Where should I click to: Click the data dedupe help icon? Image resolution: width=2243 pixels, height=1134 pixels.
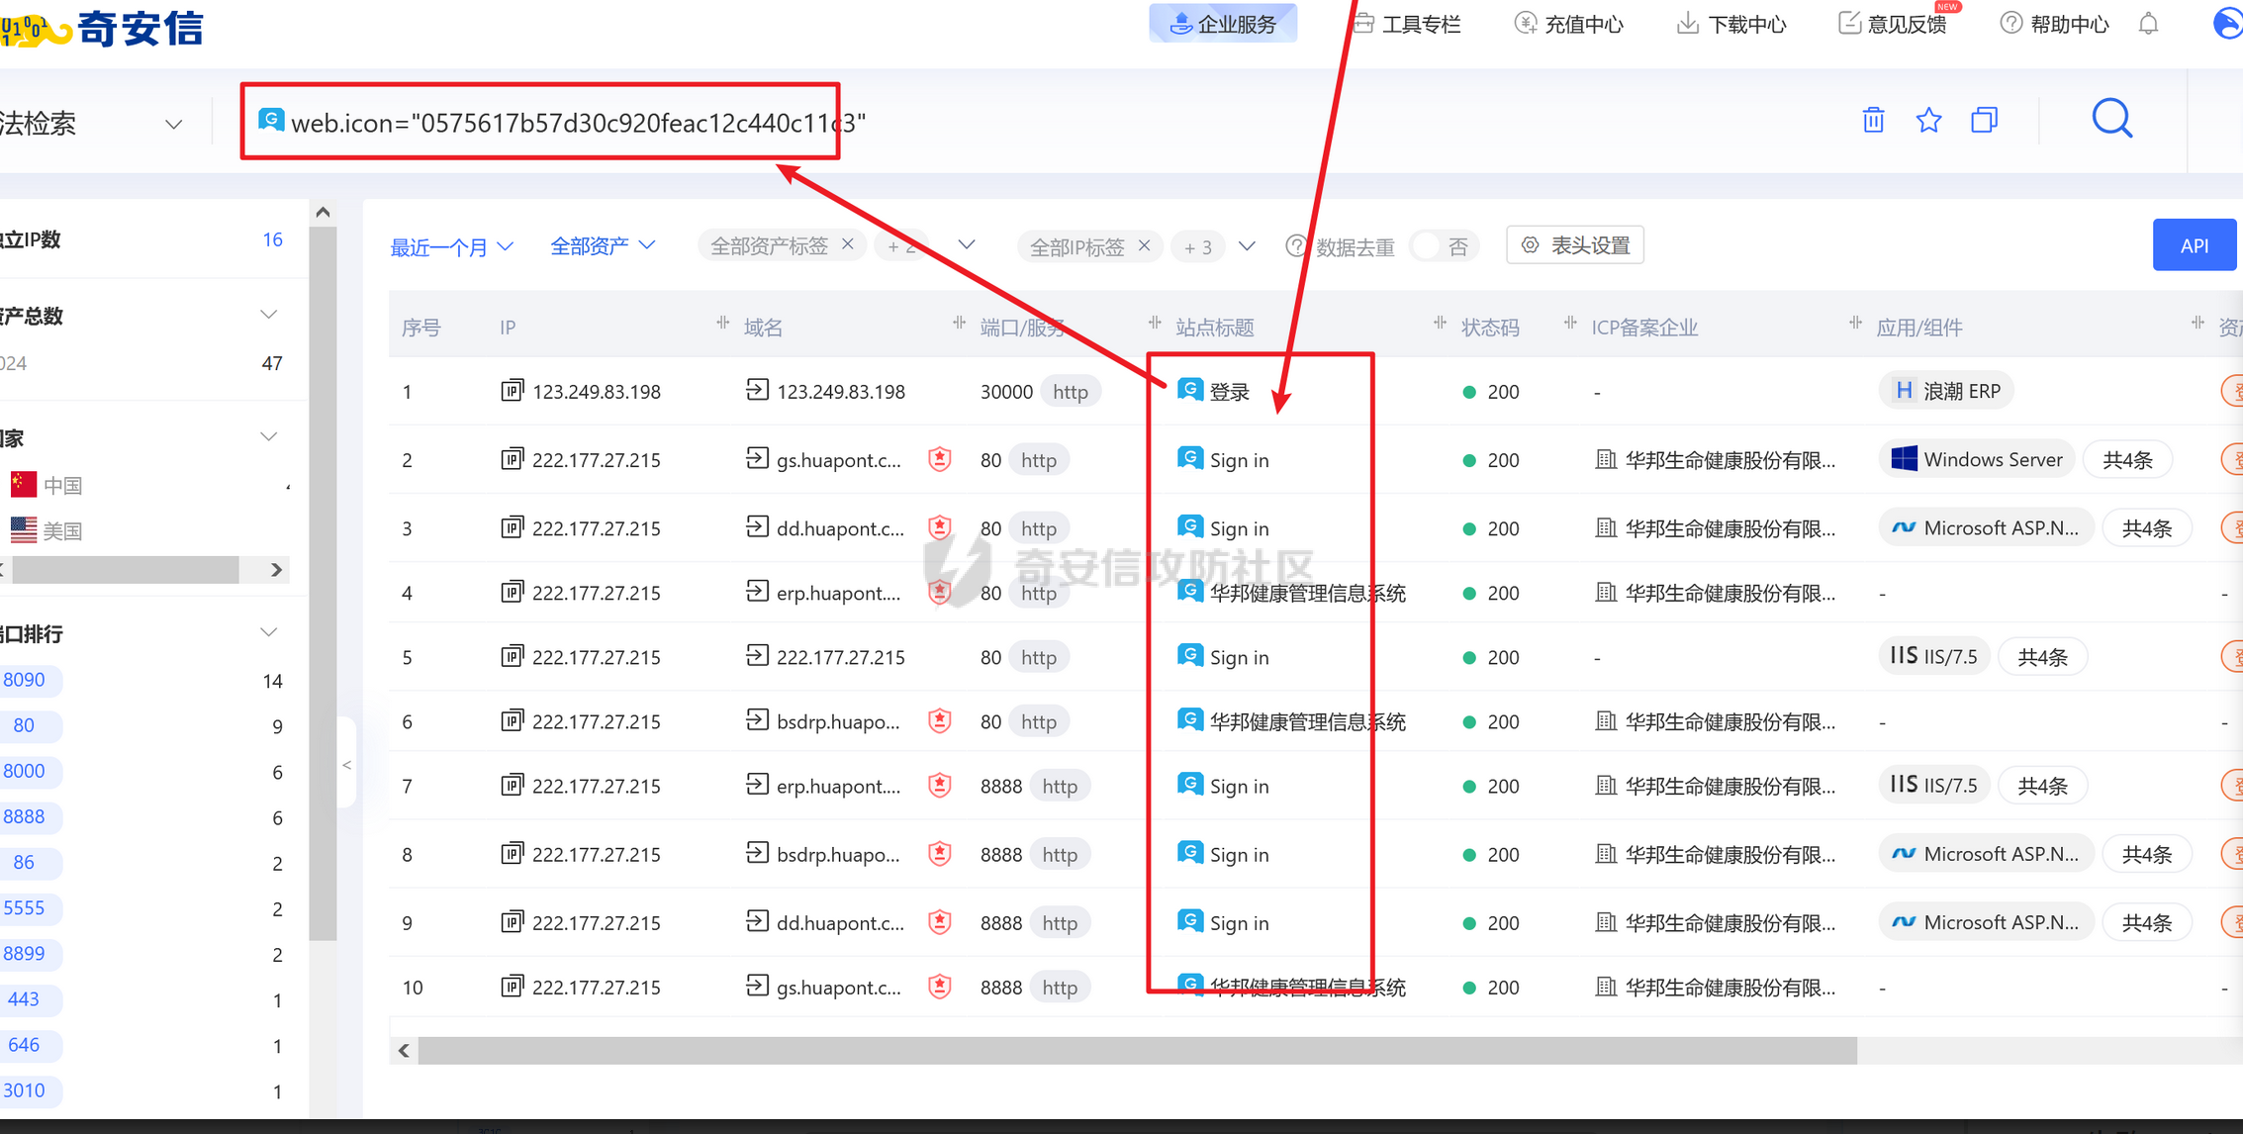1295,245
